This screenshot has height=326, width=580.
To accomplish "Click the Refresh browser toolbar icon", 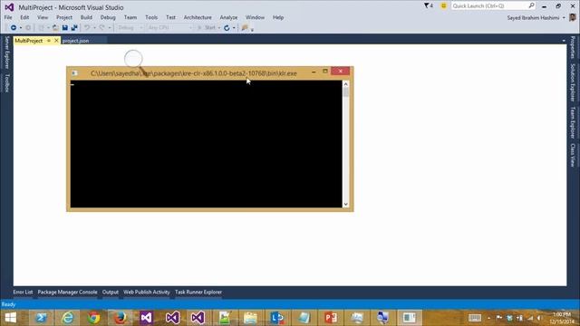I will coord(227,28).
